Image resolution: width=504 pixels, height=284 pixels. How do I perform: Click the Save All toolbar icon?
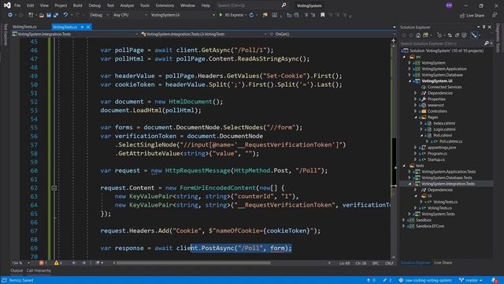pos(56,15)
